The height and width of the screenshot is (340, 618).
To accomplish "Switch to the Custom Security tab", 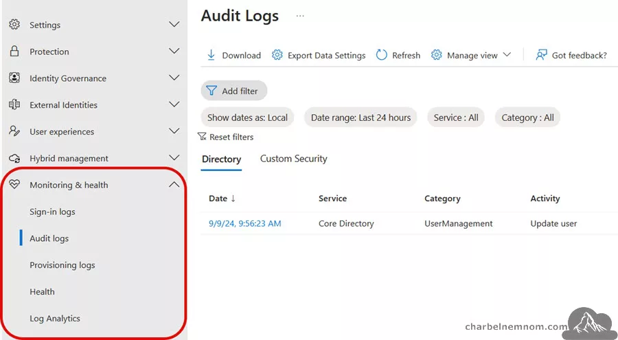I will (x=294, y=159).
